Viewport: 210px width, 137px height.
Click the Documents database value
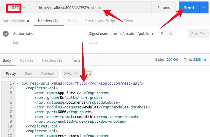coord(76,102)
